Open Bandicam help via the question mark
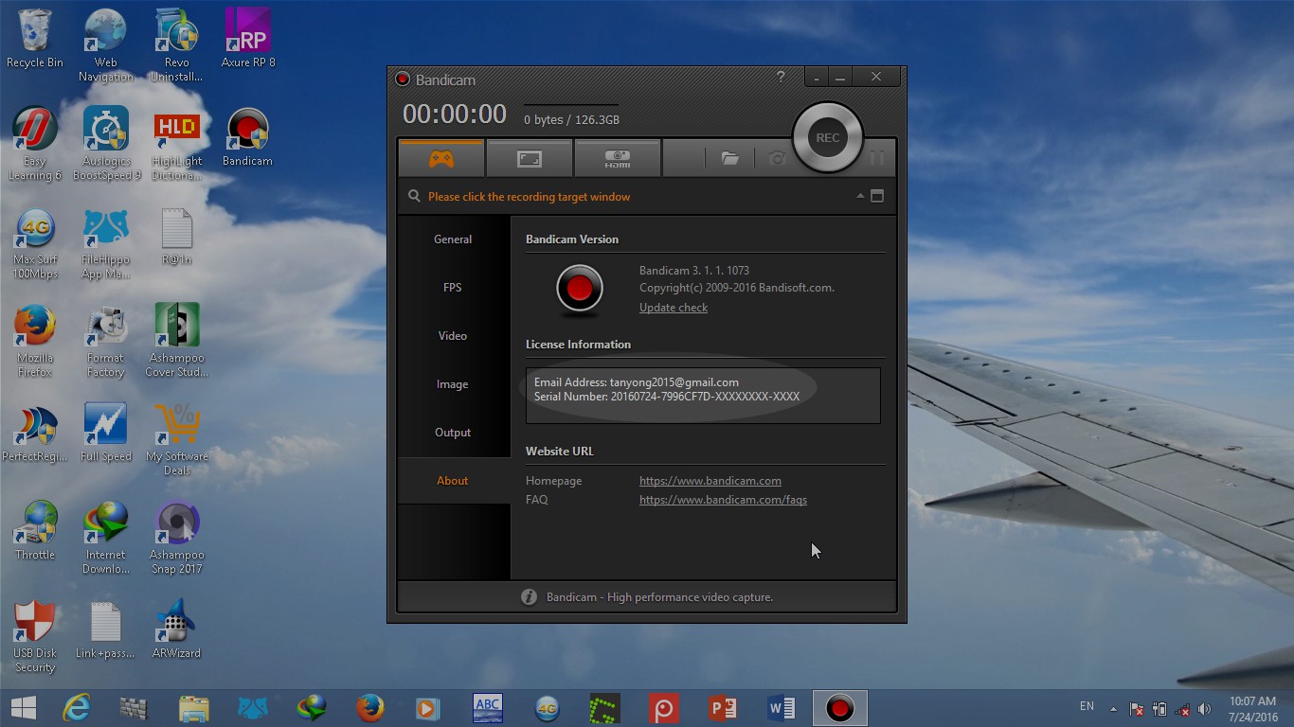This screenshot has width=1294, height=727. (781, 78)
